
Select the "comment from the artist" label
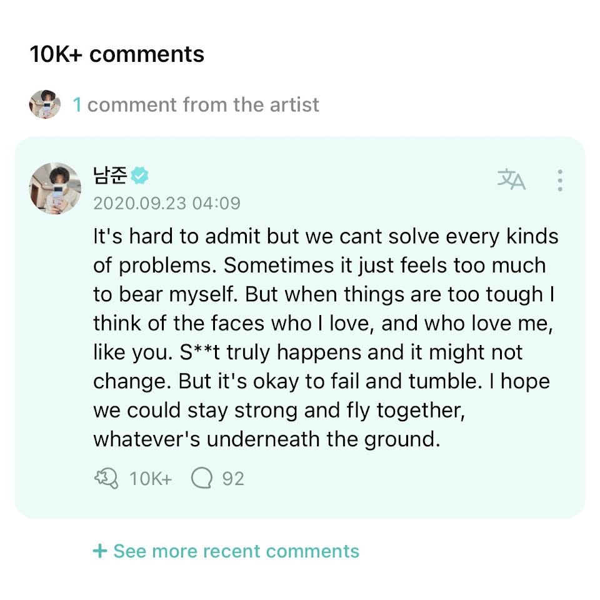click(203, 104)
